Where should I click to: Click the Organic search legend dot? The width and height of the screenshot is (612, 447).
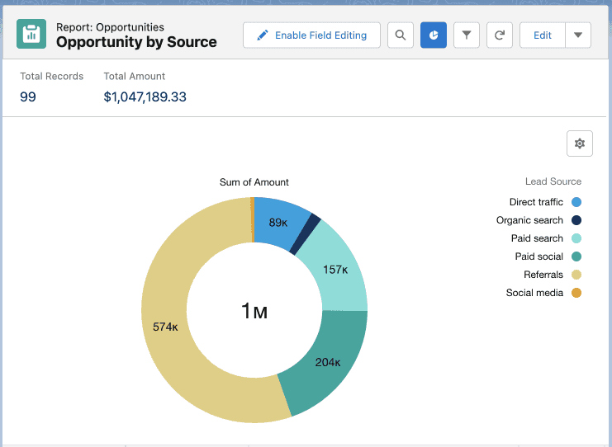pos(576,220)
